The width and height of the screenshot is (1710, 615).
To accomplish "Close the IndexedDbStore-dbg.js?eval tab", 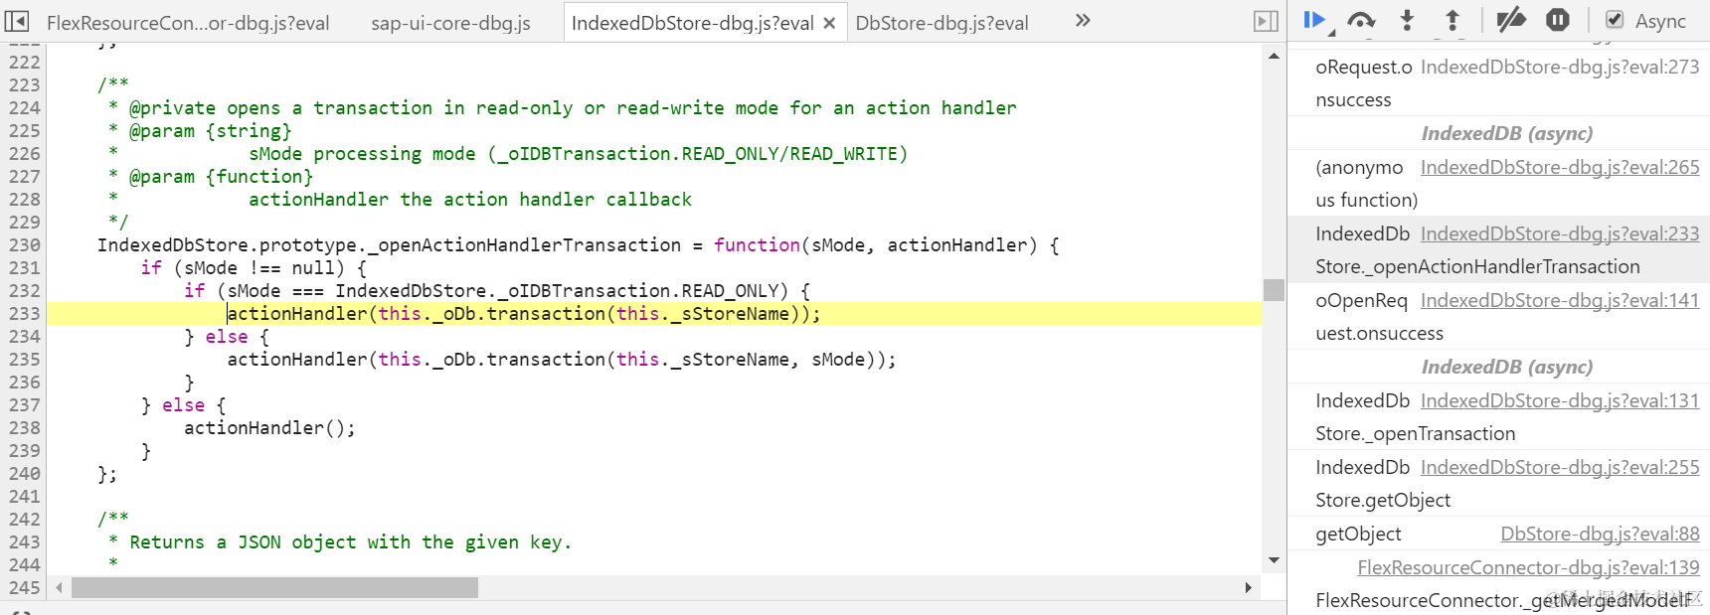I will tap(829, 22).
